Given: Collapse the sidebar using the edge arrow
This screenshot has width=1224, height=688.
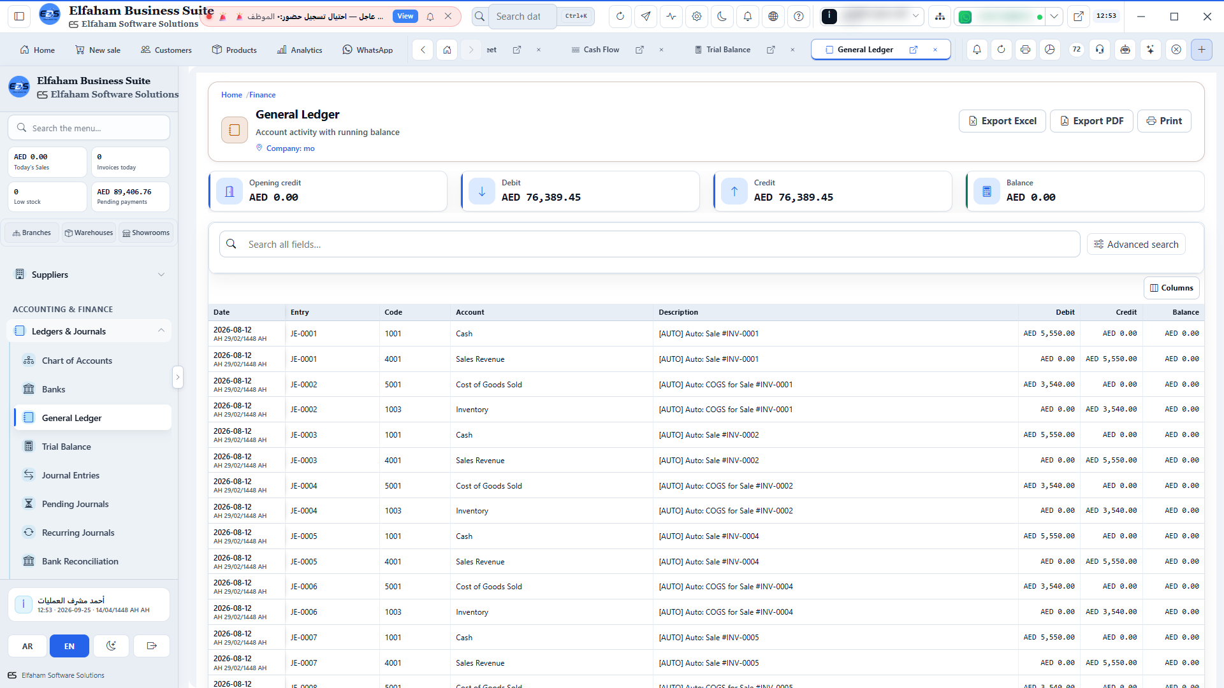Looking at the screenshot, I should [x=178, y=377].
